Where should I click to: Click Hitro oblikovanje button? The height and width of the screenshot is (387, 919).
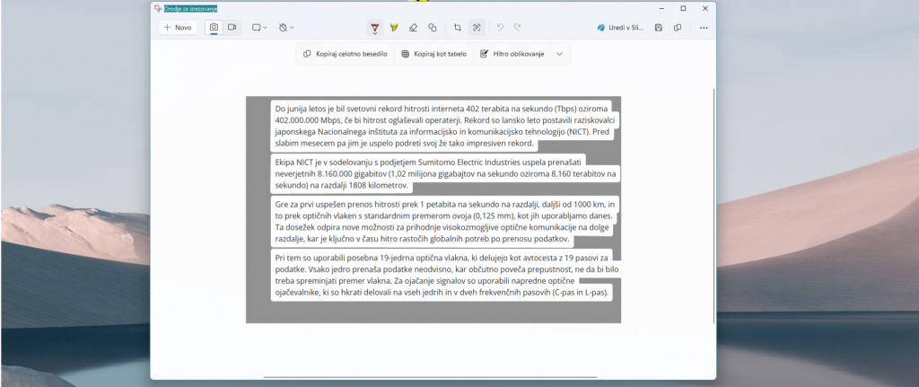(512, 54)
